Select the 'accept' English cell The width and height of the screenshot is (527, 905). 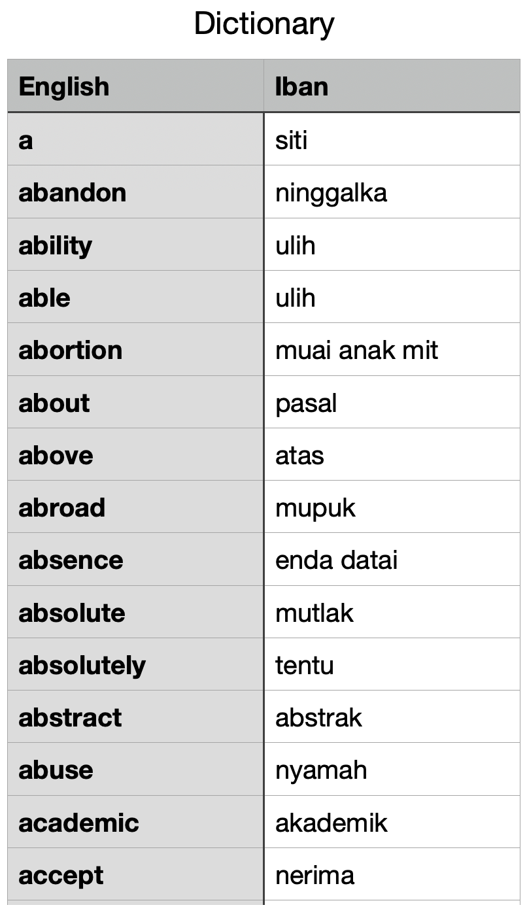pyautogui.click(x=135, y=875)
